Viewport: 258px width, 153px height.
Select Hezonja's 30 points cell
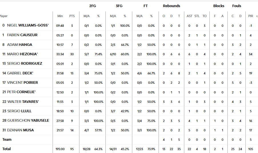point(72,54)
